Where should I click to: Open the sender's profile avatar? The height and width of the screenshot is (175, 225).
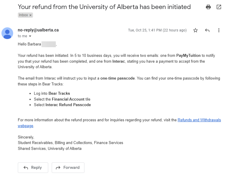7,33
